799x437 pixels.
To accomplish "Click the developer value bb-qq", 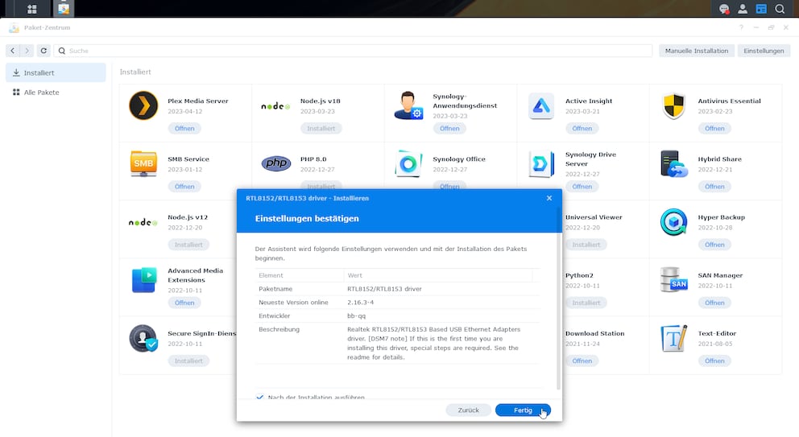I will point(356,315).
